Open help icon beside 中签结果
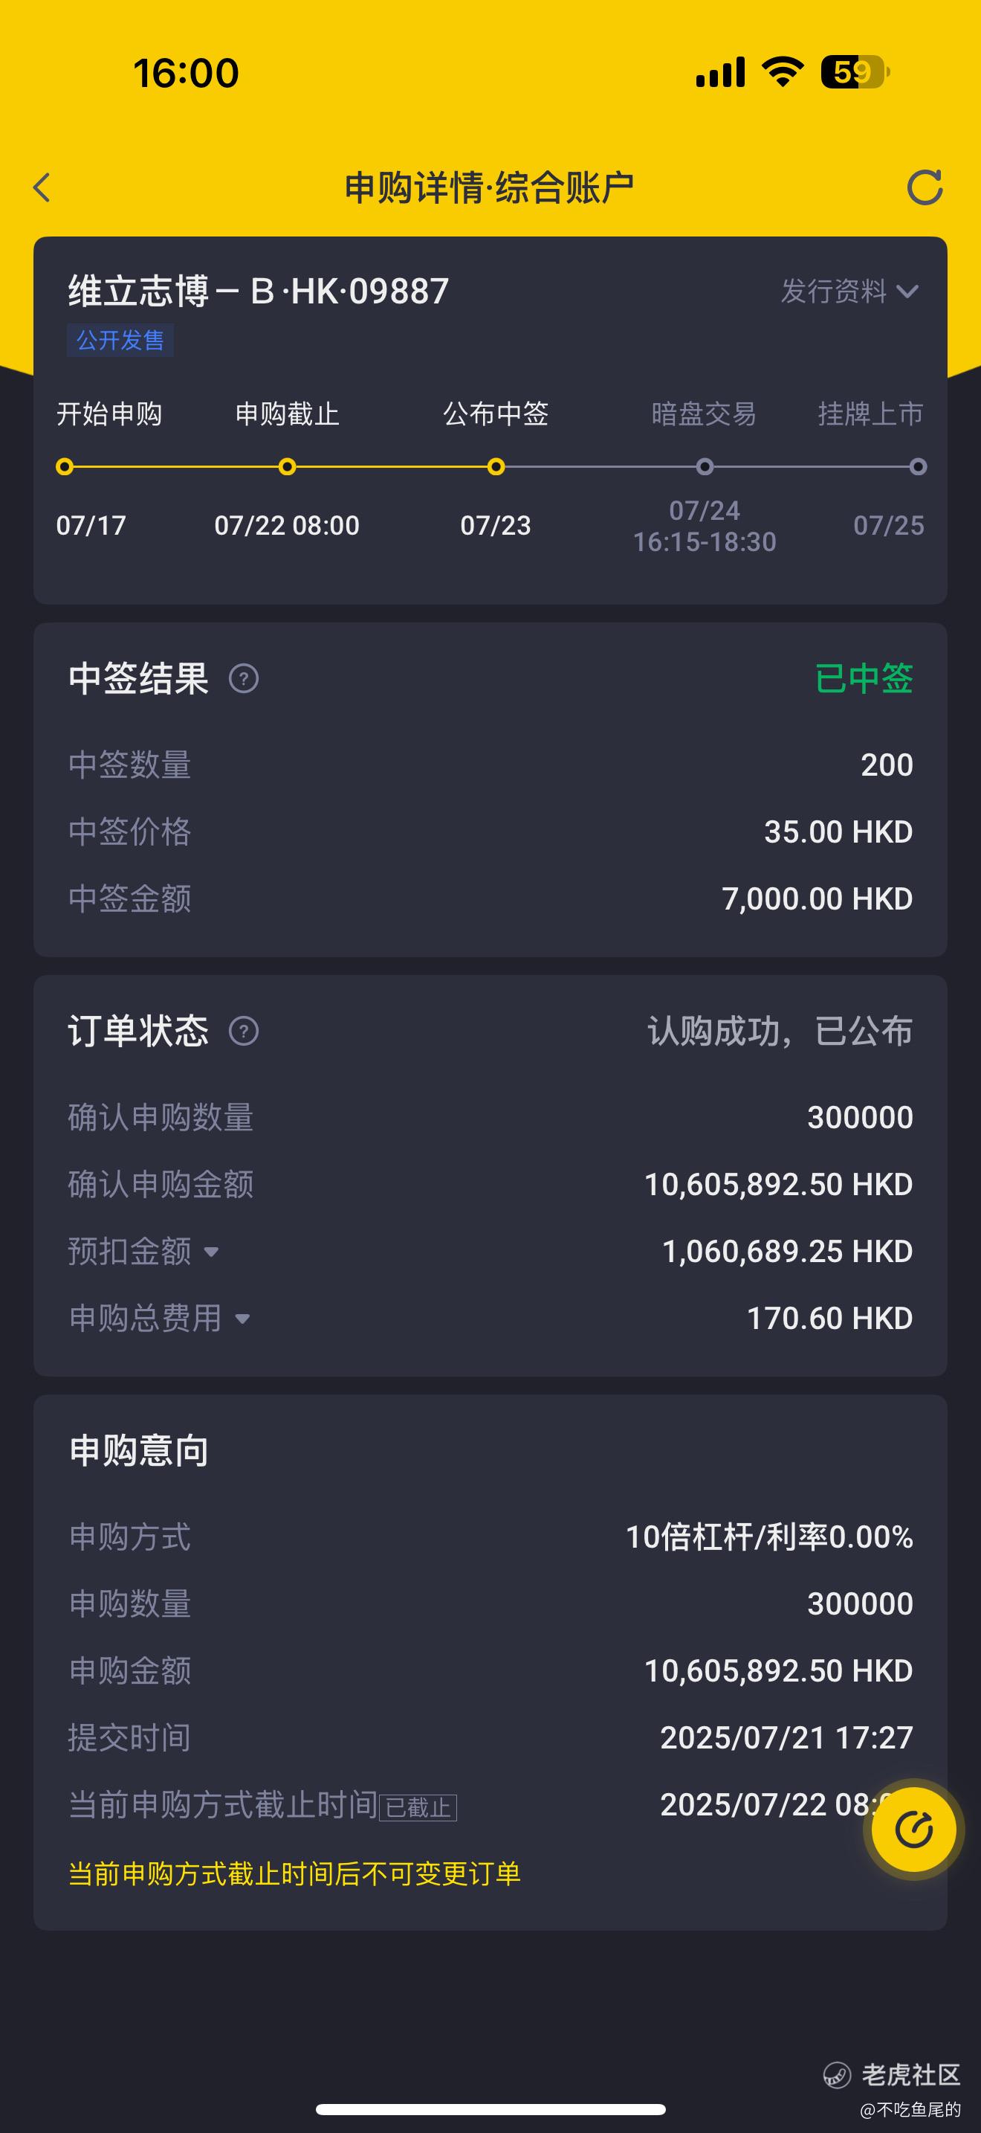Viewport: 981px width, 2133px height. pos(243,679)
